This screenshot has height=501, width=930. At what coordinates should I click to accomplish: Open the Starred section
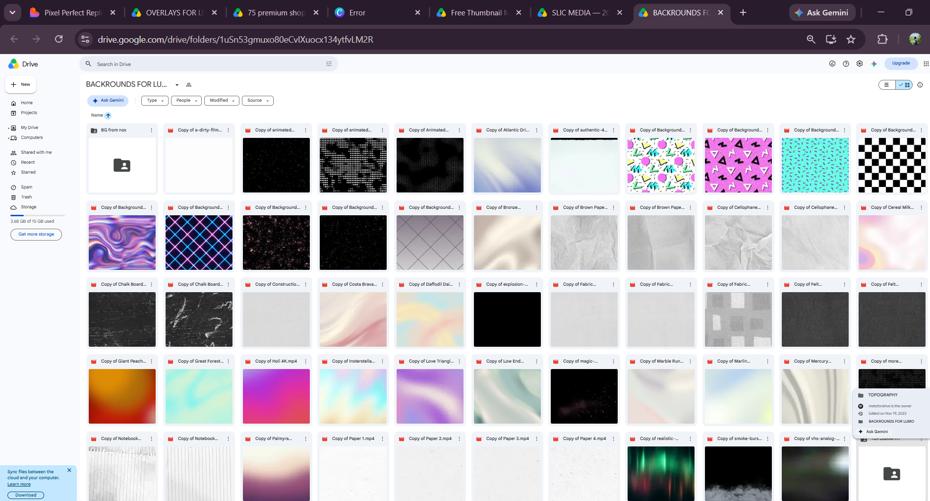point(28,172)
